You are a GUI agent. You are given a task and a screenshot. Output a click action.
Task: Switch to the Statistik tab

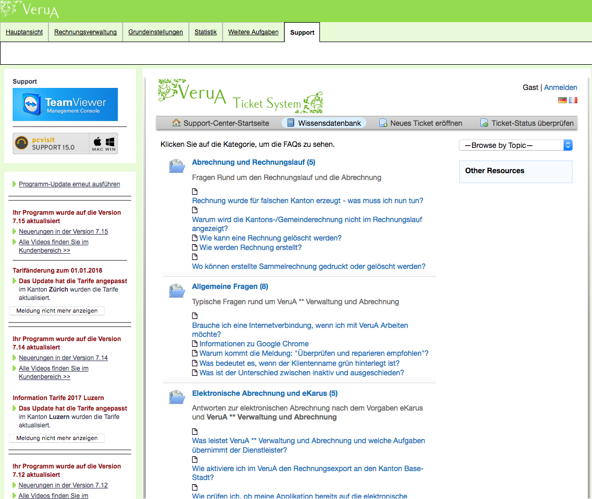[x=205, y=32]
